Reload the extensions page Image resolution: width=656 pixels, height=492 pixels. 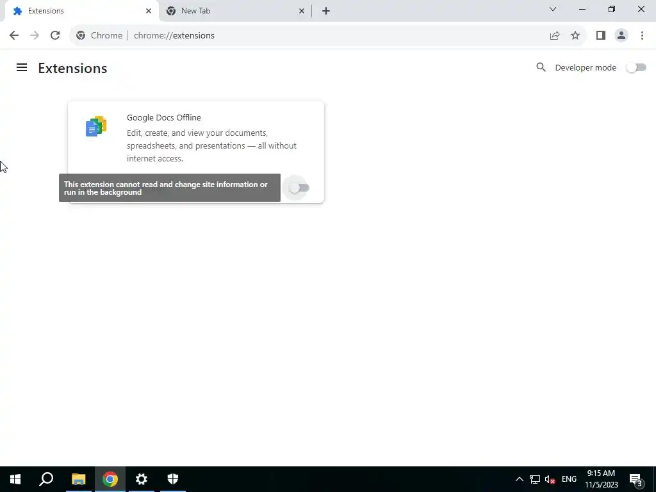point(55,36)
